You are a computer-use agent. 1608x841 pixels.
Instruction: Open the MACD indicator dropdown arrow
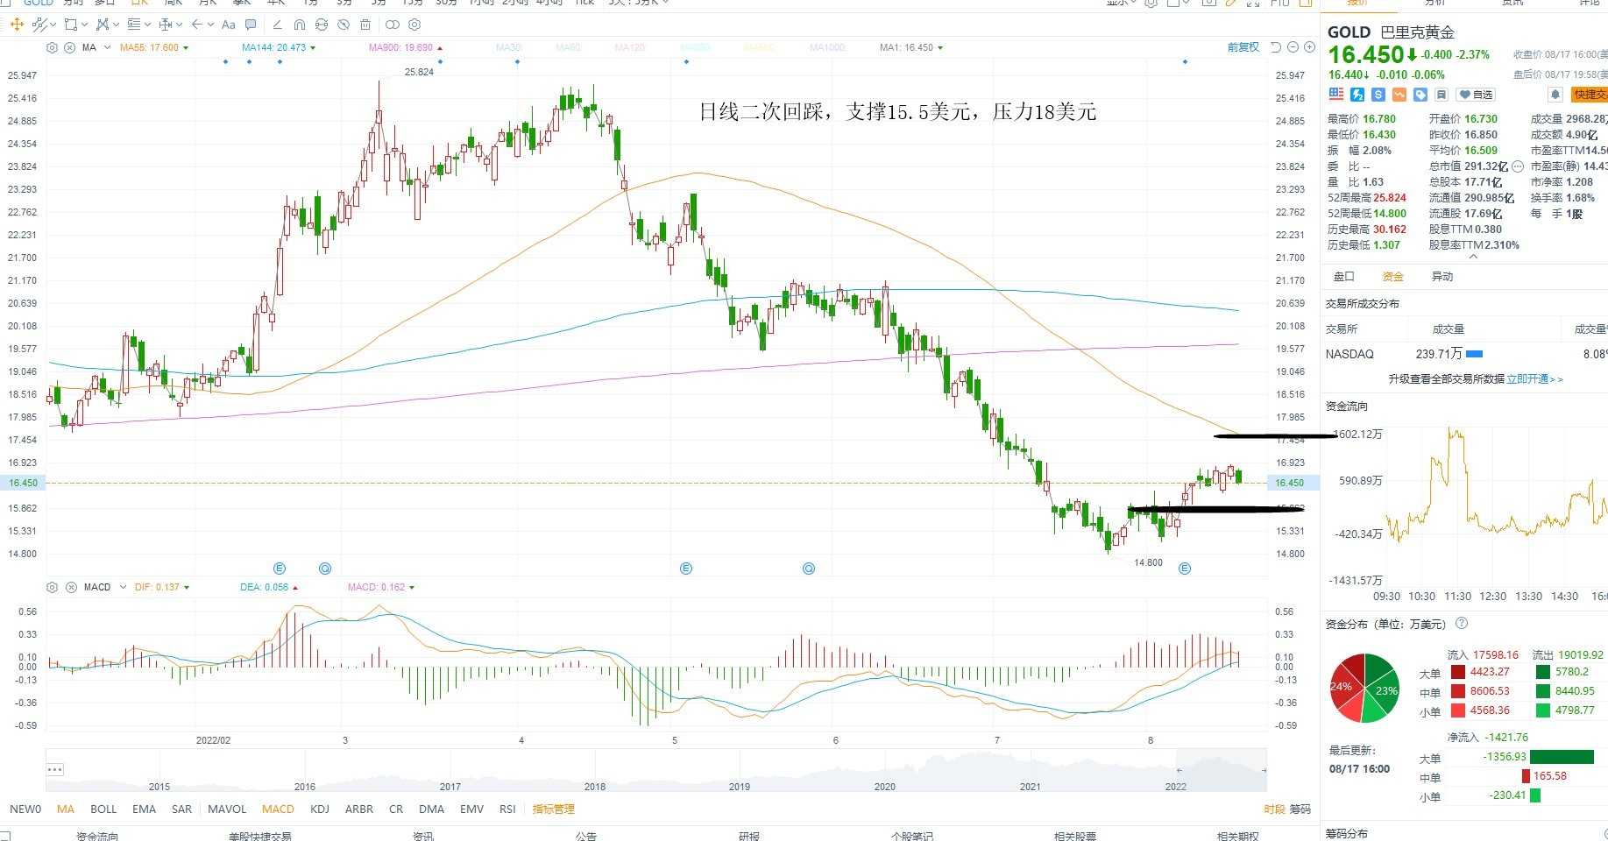click(x=123, y=587)
